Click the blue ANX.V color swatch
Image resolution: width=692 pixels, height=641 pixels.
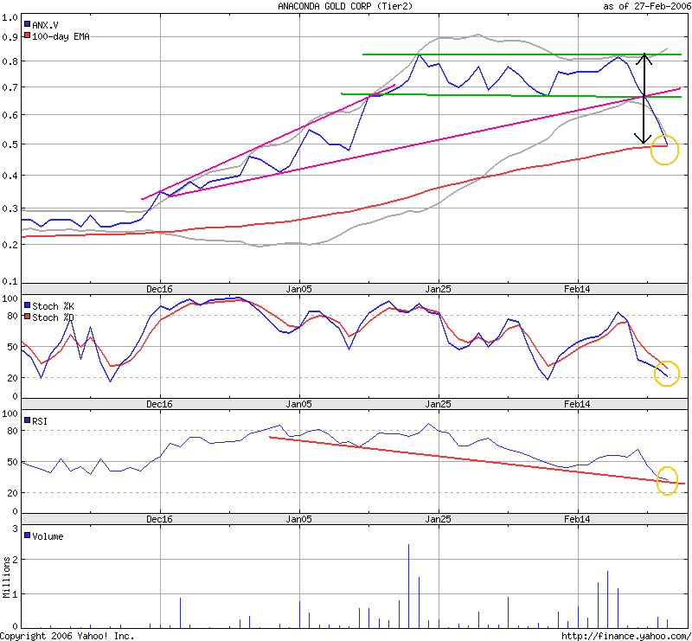pos(29,26)
